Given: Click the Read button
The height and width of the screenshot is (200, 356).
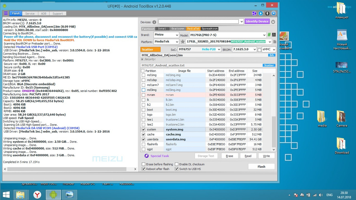Looking at the screenshot, I should (x=248, y=156).
